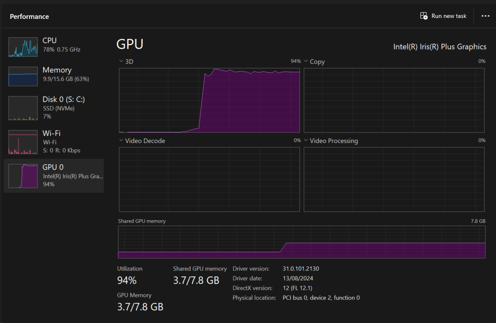Click the Performance page heading
This screenshot has width=496, height=323.
pos(29,16)
